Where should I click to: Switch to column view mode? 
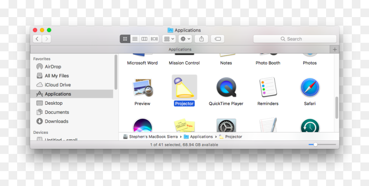coord(145,39)
